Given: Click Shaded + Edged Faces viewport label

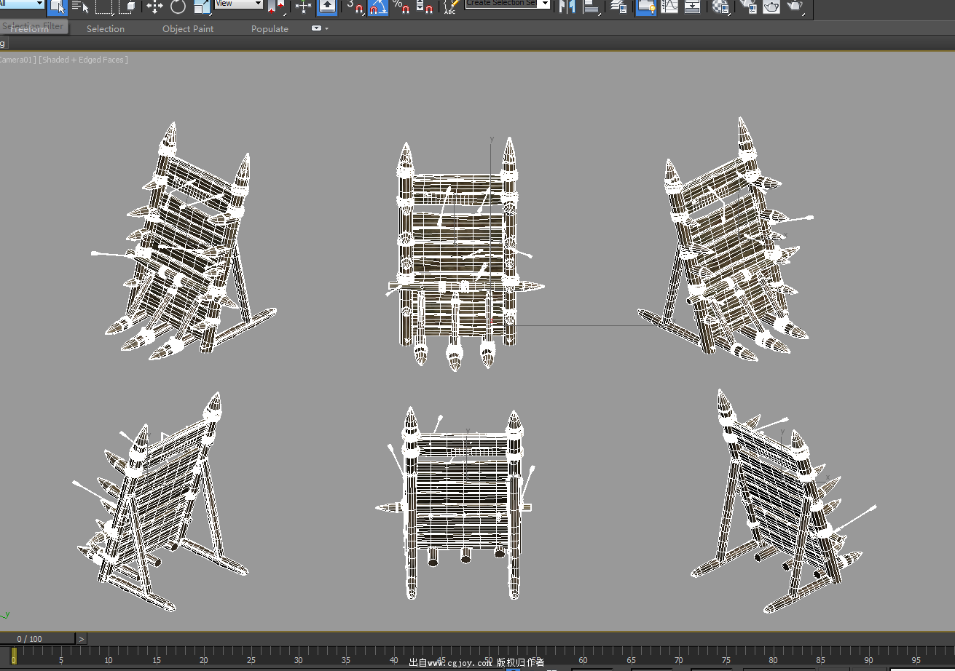Looking at the screenshot, I should tap(85, 60).
